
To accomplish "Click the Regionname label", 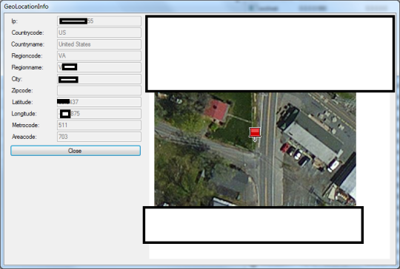I will pos(27,67).
